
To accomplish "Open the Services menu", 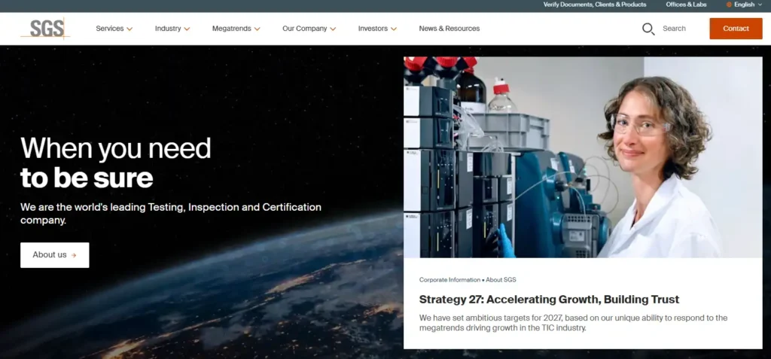I will [x=114, y=29].
